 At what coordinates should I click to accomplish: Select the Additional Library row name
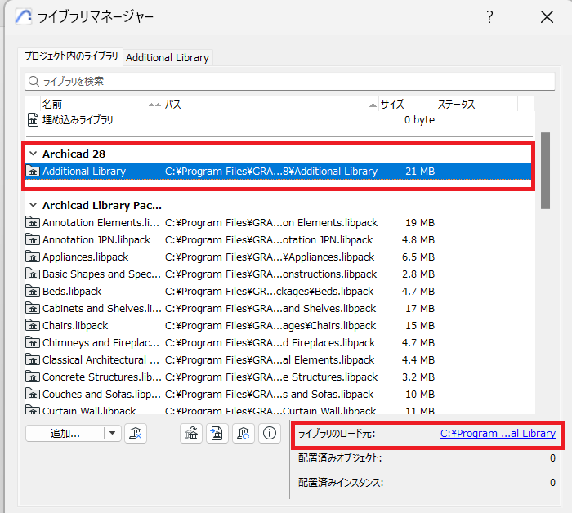84,171
